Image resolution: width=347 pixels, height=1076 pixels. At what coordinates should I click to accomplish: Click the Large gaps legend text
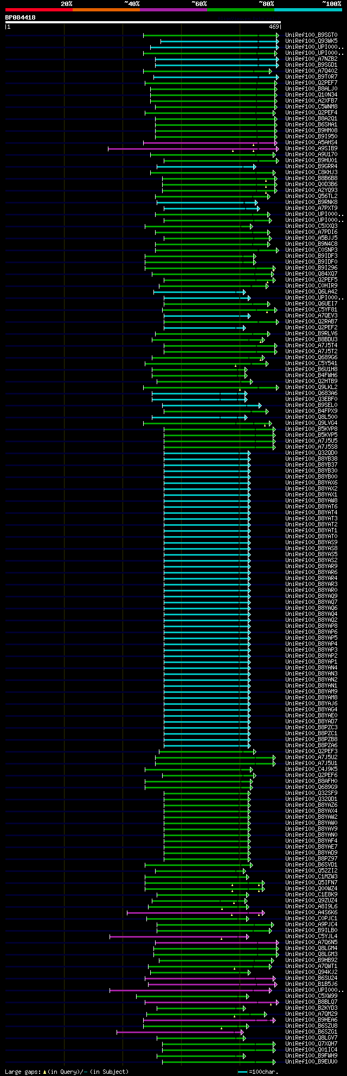pos(67,1072)
